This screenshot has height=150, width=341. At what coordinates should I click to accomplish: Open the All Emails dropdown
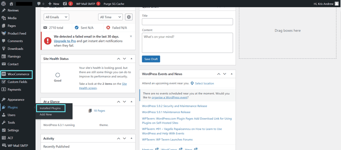point(56,17)
